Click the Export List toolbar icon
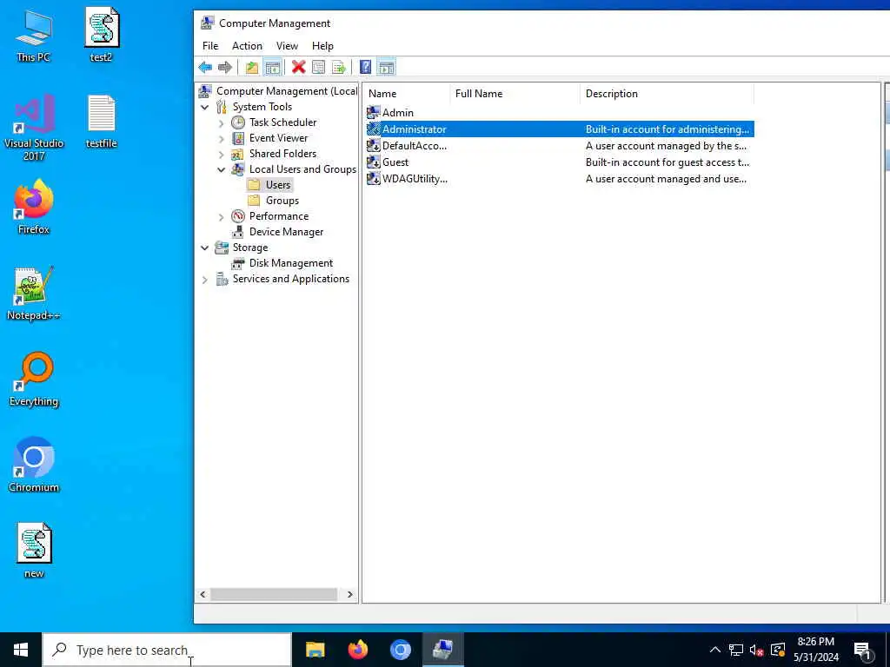 pos(338,68)
